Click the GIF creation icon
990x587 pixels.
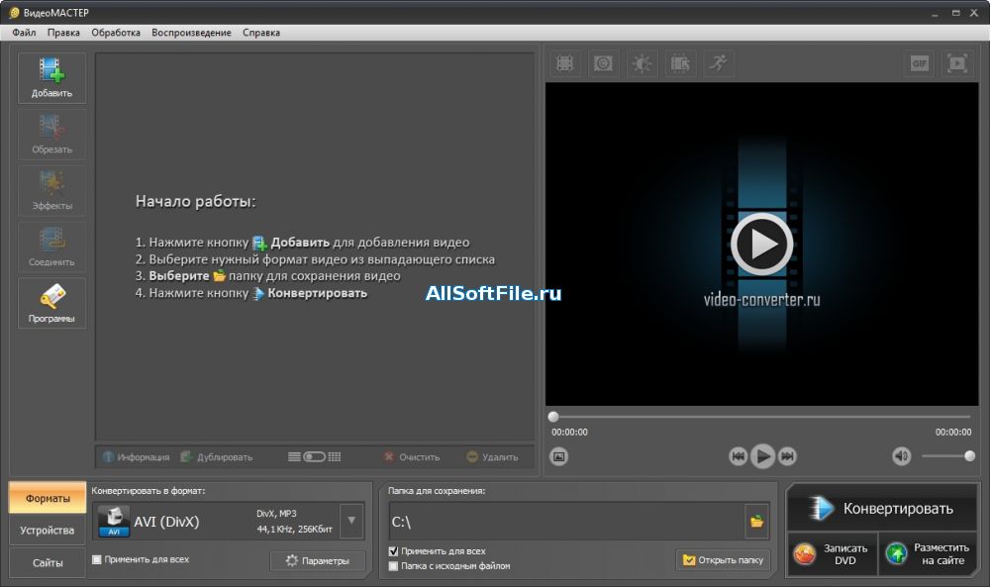920,63
